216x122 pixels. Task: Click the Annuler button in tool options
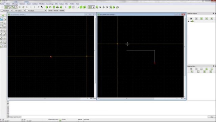(56, 11)
